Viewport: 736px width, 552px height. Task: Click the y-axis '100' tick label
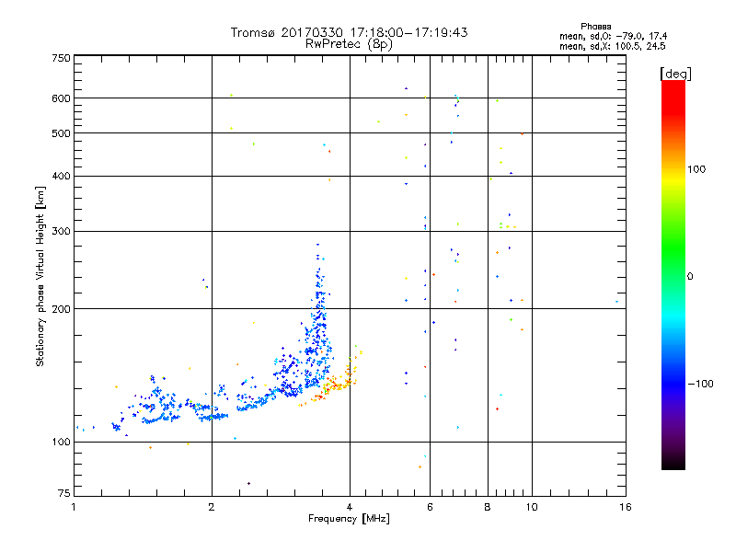[61, 443]
